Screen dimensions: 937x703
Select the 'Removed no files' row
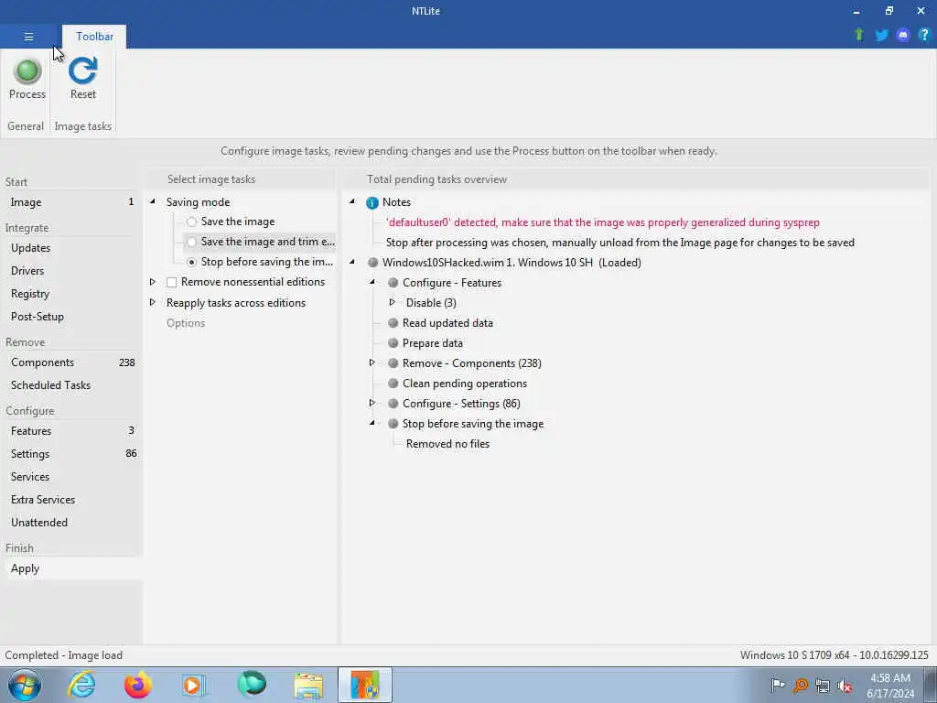(x=447, y=444)
